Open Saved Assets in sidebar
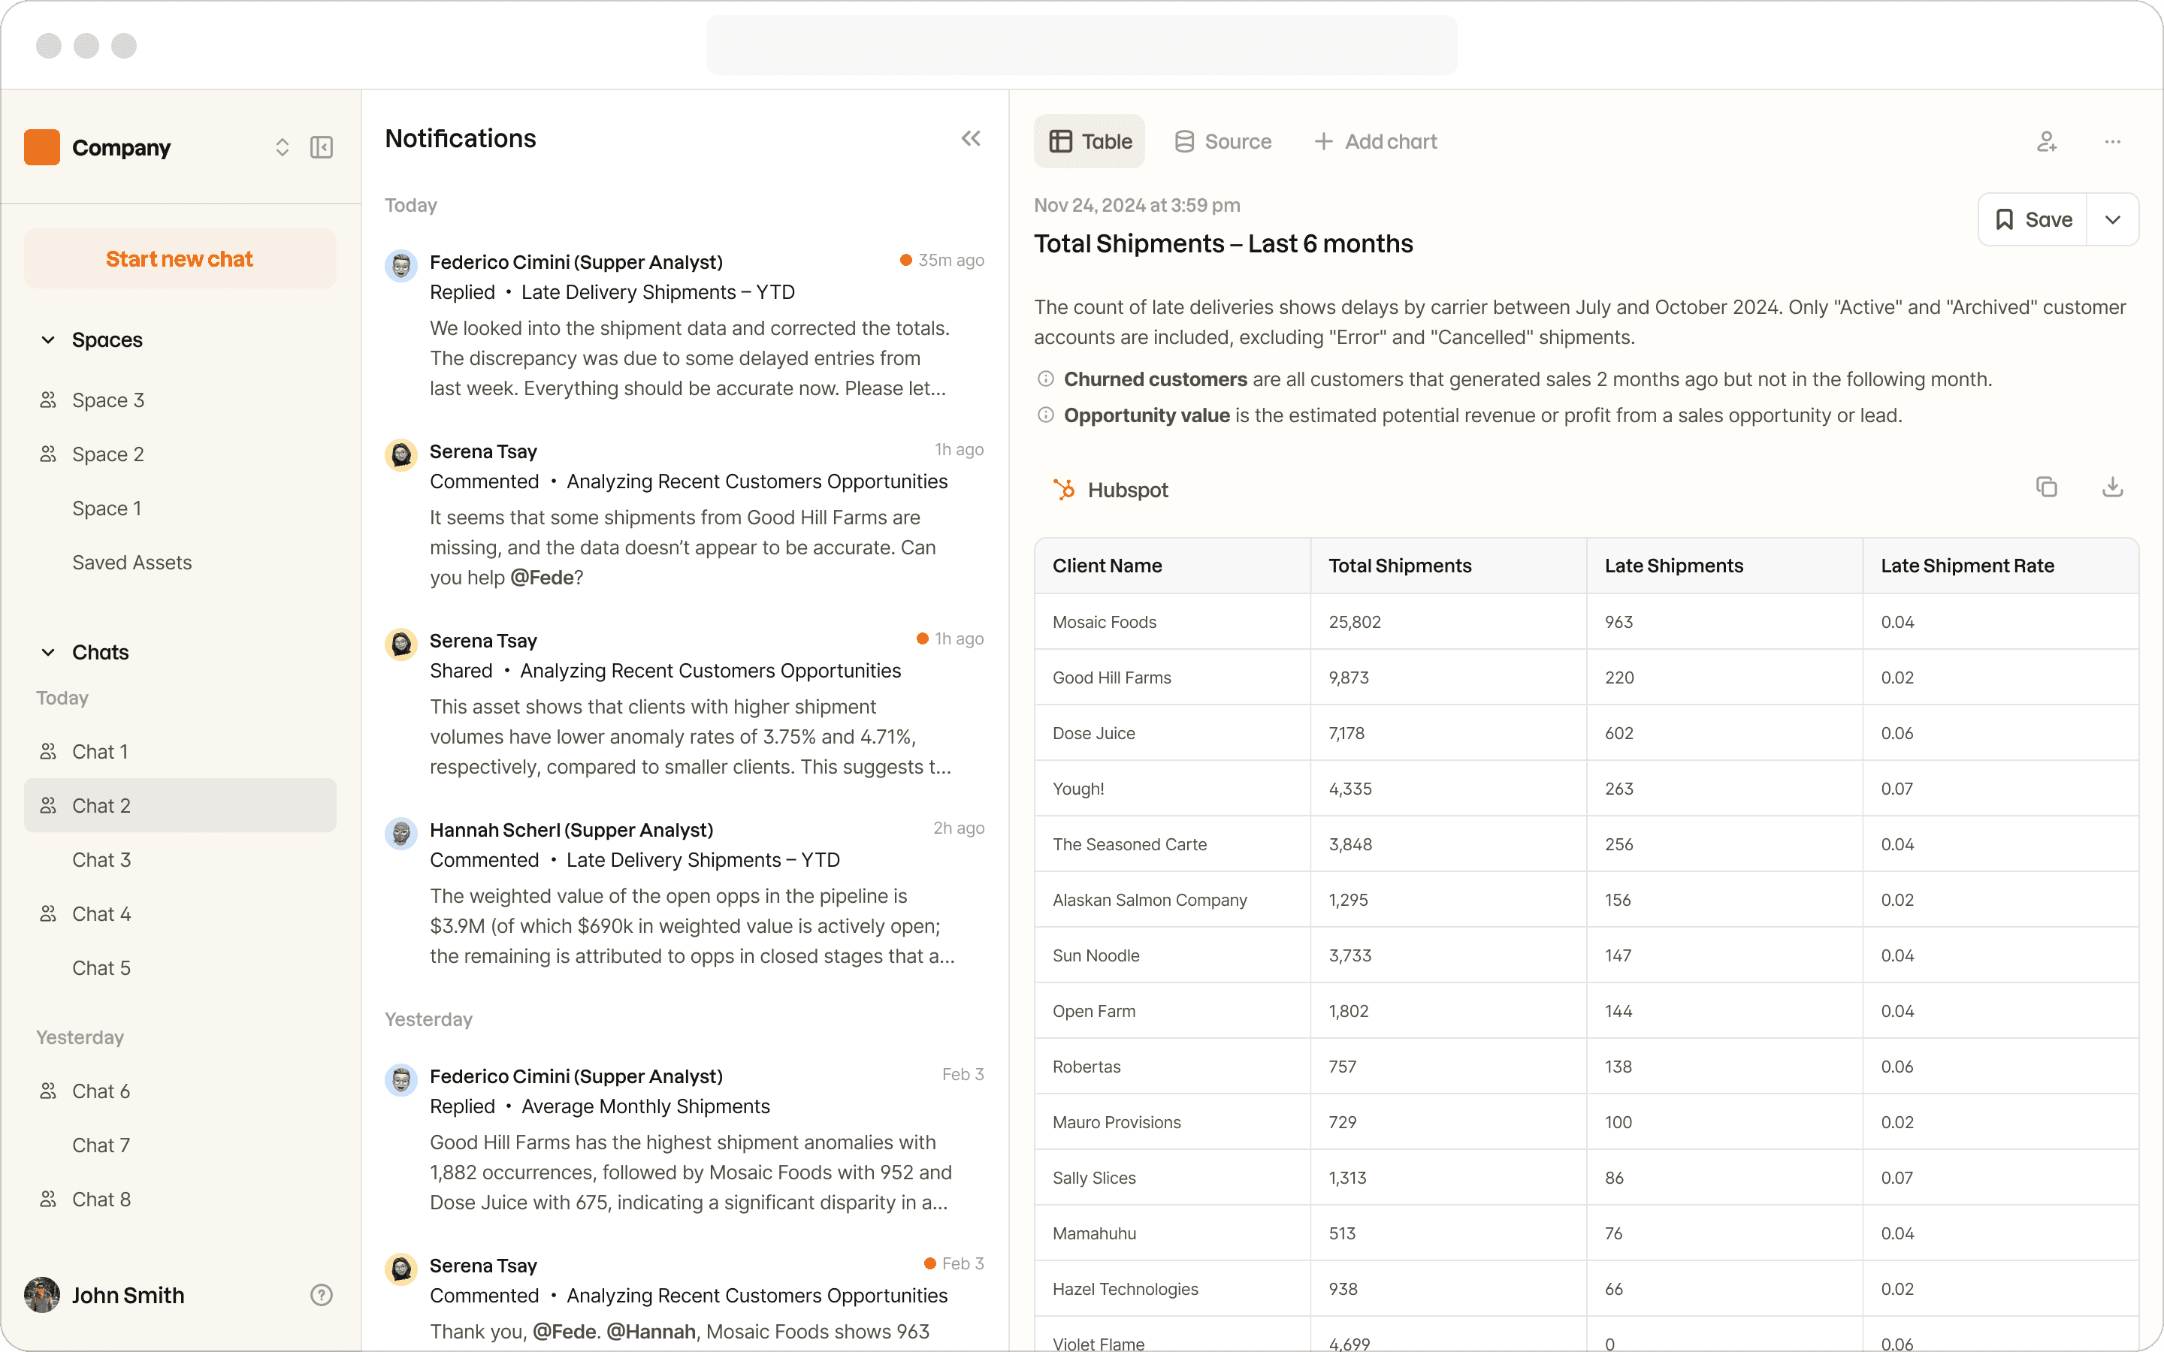Viewport: 2164px width, 1352px height. coord(132,563)
